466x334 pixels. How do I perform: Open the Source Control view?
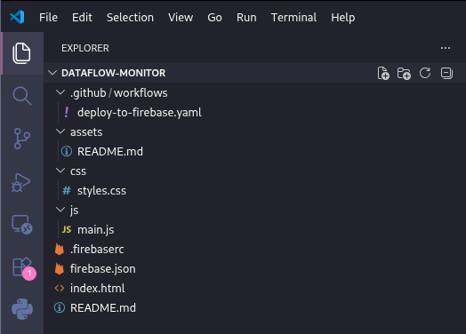tap(21, 139)
